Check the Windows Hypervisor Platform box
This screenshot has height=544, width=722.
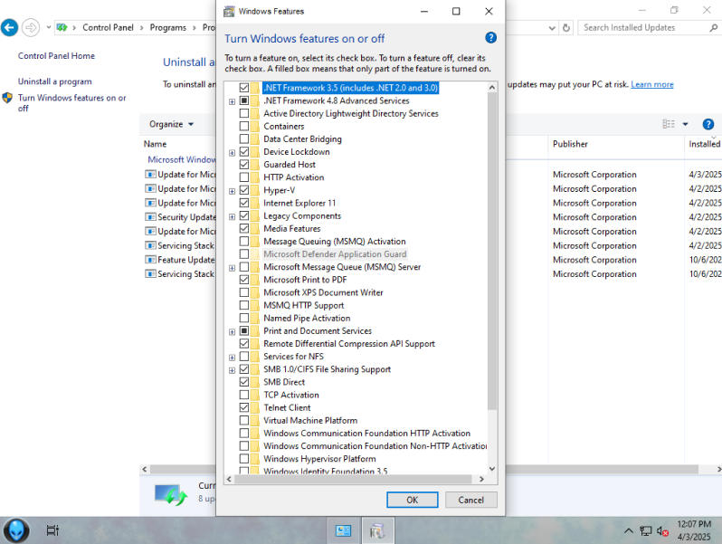coord(244,459)
